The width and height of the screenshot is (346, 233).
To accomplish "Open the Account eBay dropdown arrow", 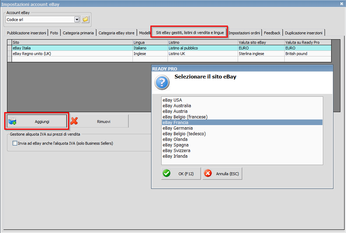I will [x=77, y=19].
